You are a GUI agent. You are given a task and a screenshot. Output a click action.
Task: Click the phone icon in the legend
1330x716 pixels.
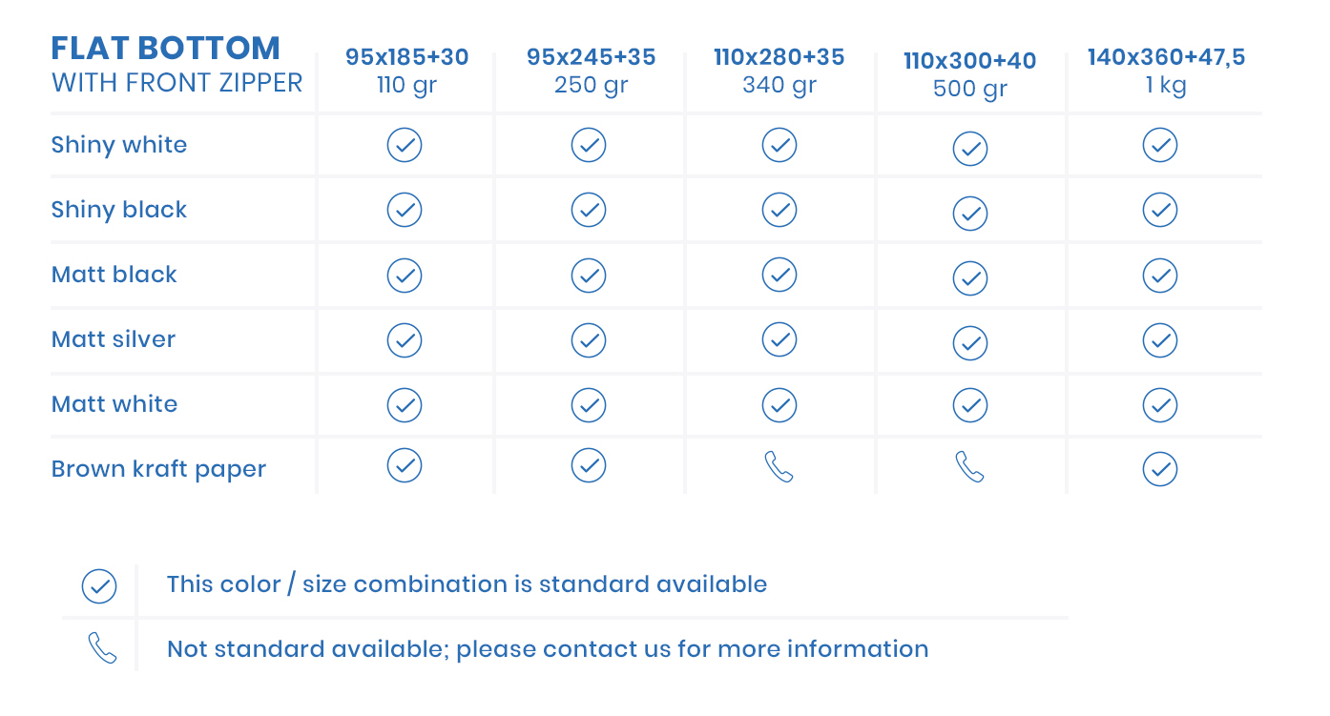click(102, 648)
